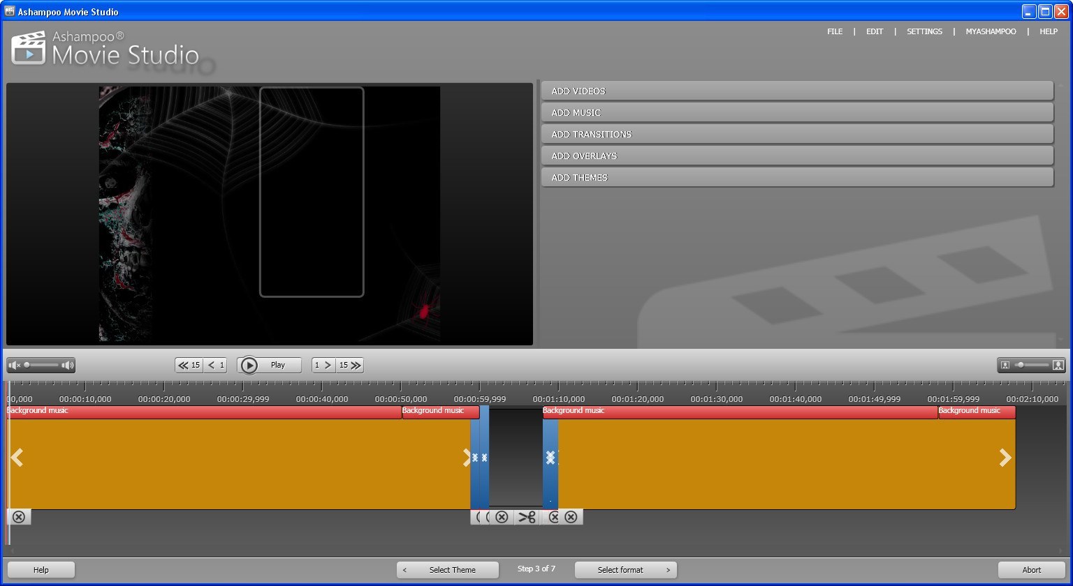Click the loud speaker icon to raise volume
This screenshot has height=586, width=1073.
66,364
